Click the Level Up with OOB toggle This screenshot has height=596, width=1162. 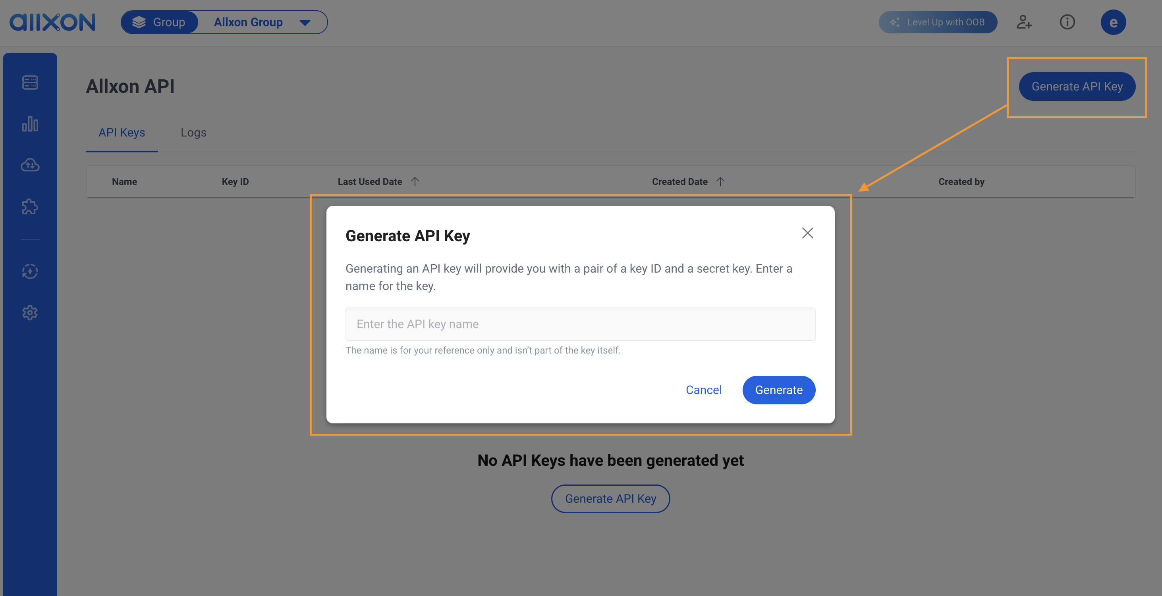click(x=938, y=21)
